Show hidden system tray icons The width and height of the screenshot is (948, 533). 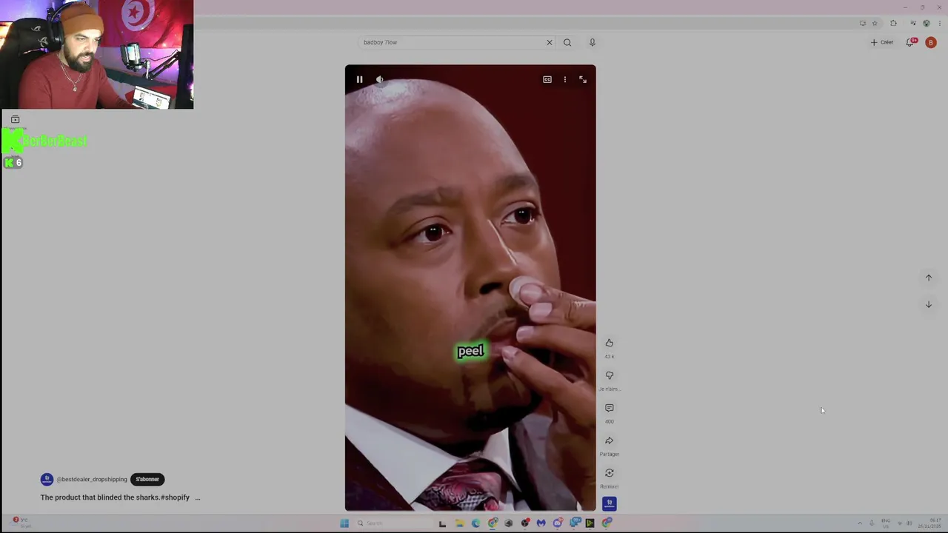[x=860, y=523]
